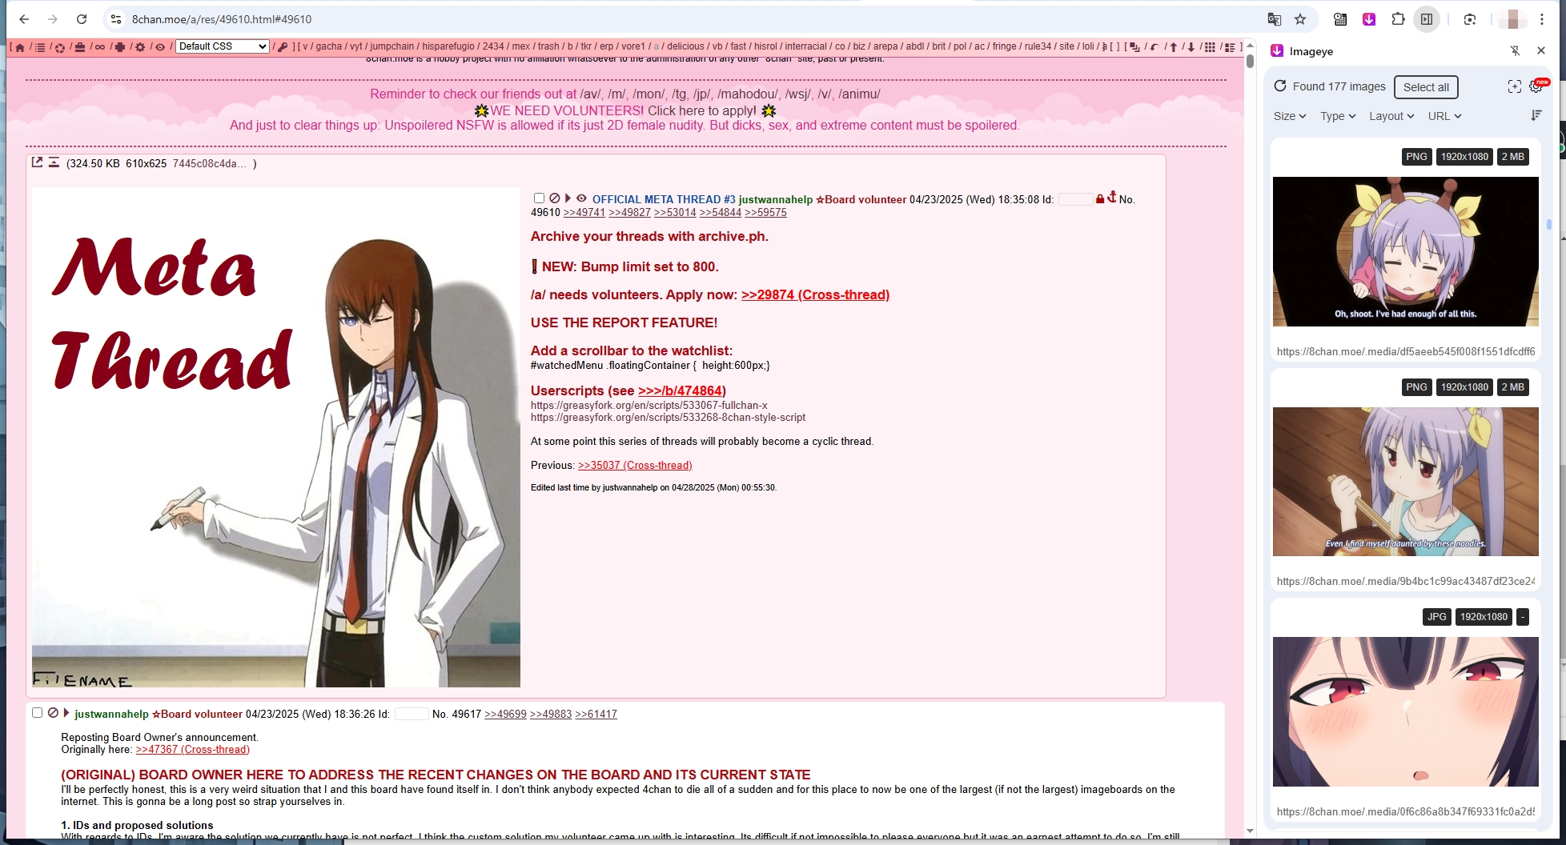
Task: Click Imageye select-area picker icon
Action: click(1514, 86)
